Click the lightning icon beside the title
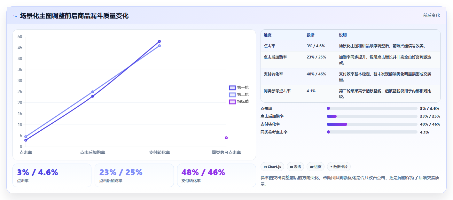453x200 pixels. point(15,16)
